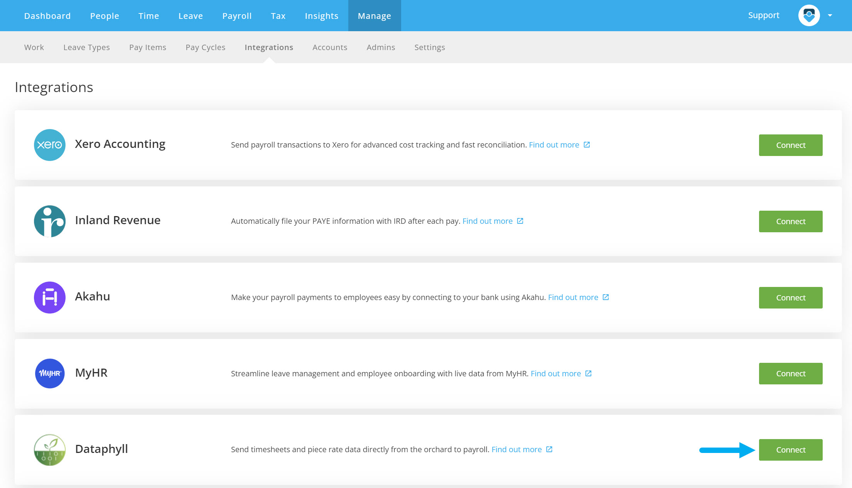The image size is (852, 488).
Task: Click the MyHR title text
Action: [91, 373]
